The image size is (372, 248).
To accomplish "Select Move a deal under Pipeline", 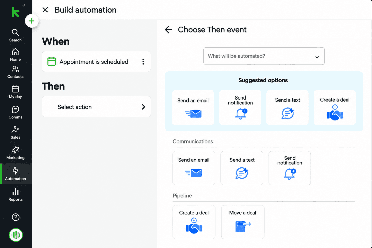I will pos(243,222).
